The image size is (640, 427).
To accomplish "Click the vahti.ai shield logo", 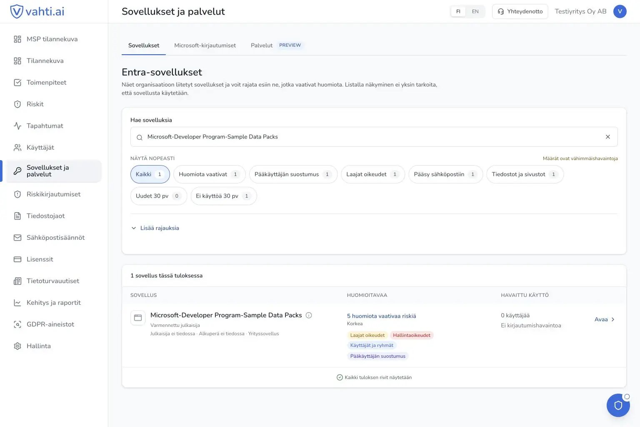I will click(x=16, y=11).
